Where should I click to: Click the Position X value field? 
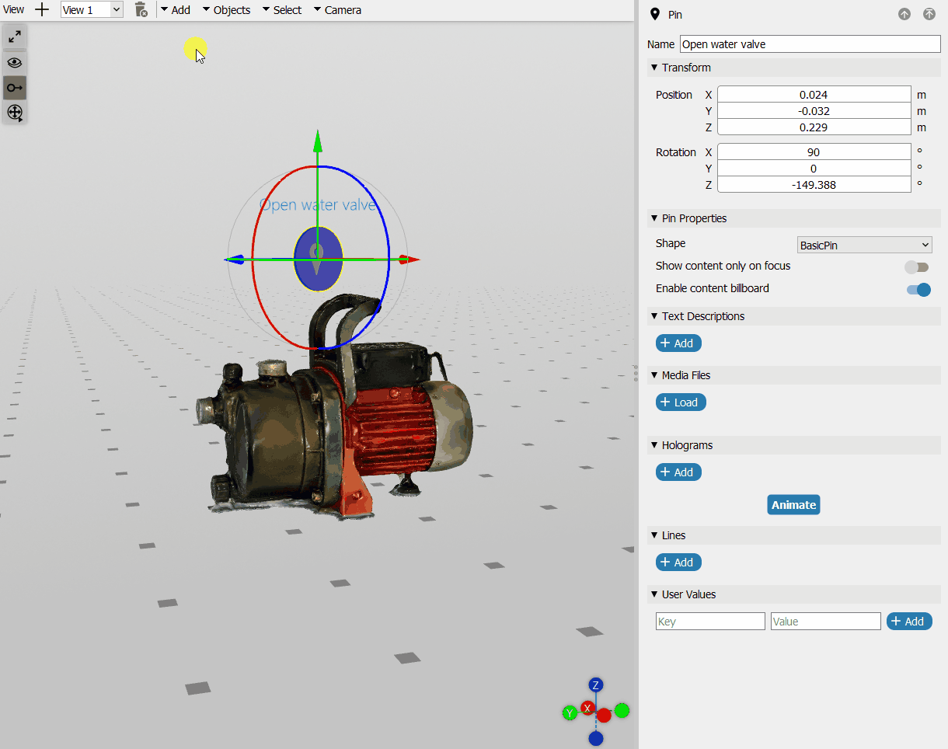point(814,95)
